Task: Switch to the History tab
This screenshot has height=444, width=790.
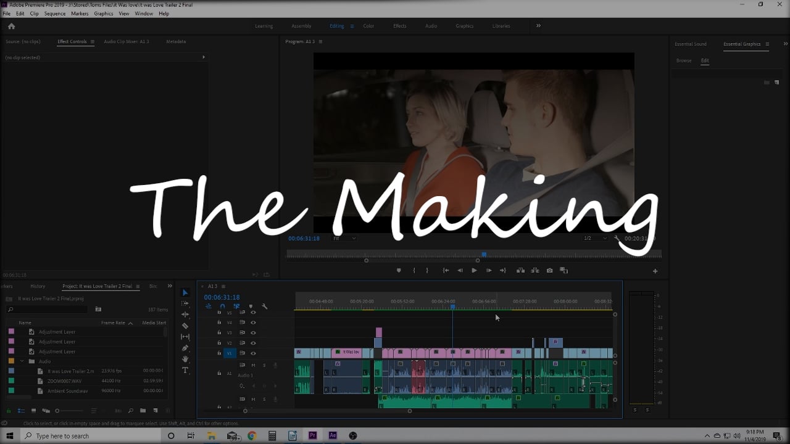Action: [x=38, y=286]
